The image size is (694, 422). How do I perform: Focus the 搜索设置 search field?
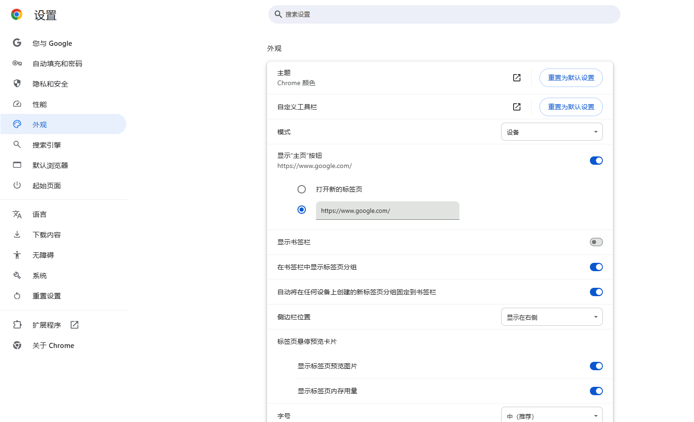click(444, 14)
